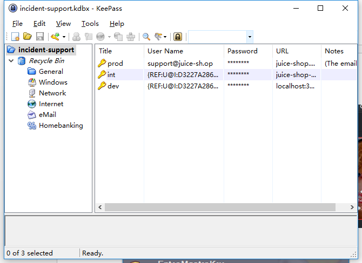This screenshot has height=263, width=362.
Task: Click the Password column header
Action: 248,51
